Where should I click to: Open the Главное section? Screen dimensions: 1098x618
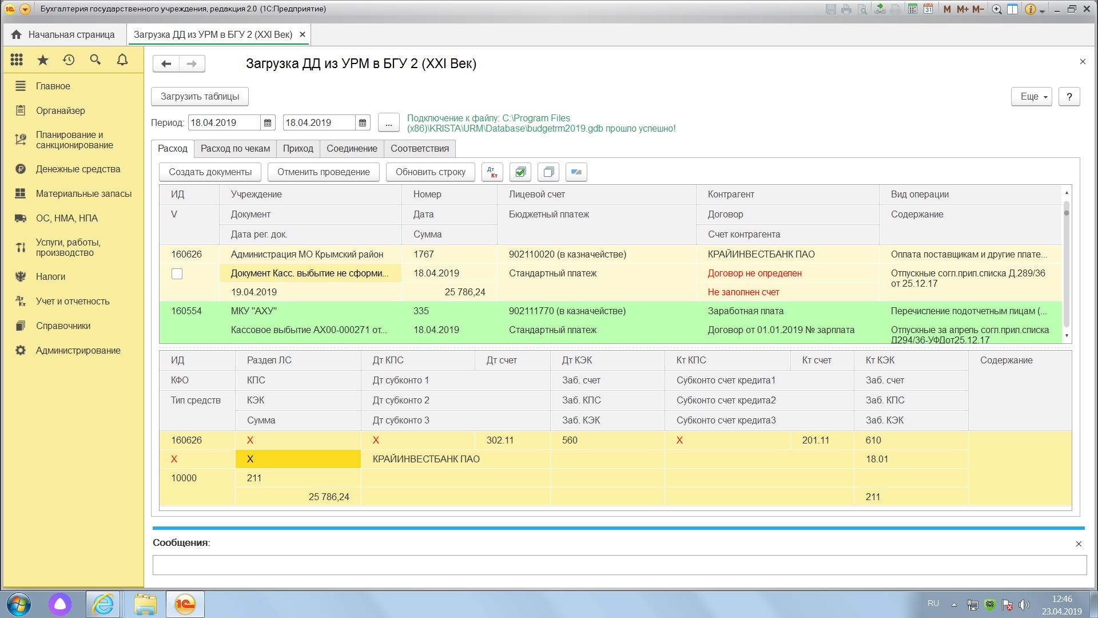[x=73, y=86]
